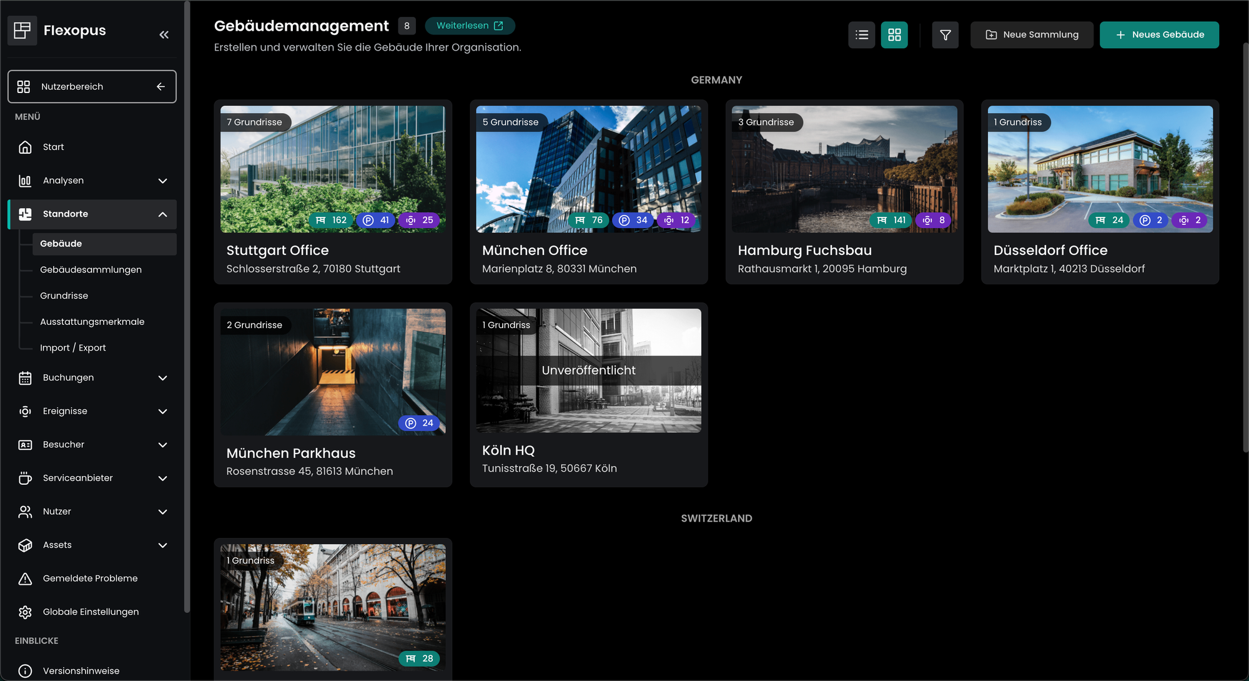Collapse the Standorte menu section
This screenshot has height=681, width=1249.
click(x=162, y=214)
